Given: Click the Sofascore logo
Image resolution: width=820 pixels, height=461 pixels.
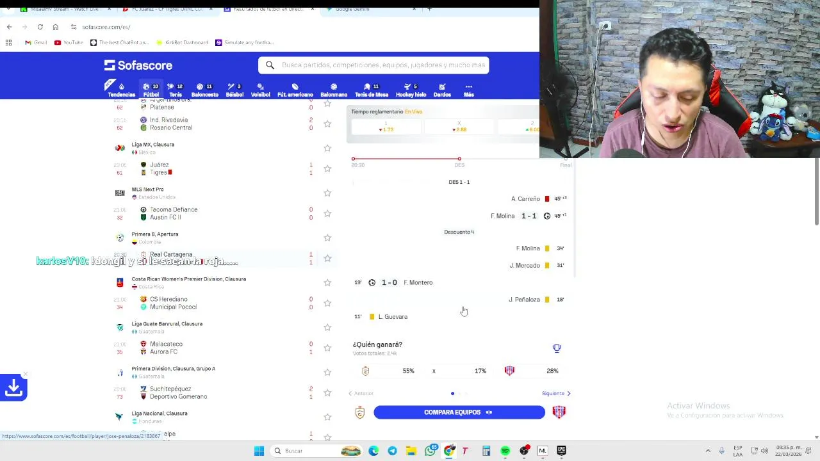Looking at the screenshot, I should [138, 65].
